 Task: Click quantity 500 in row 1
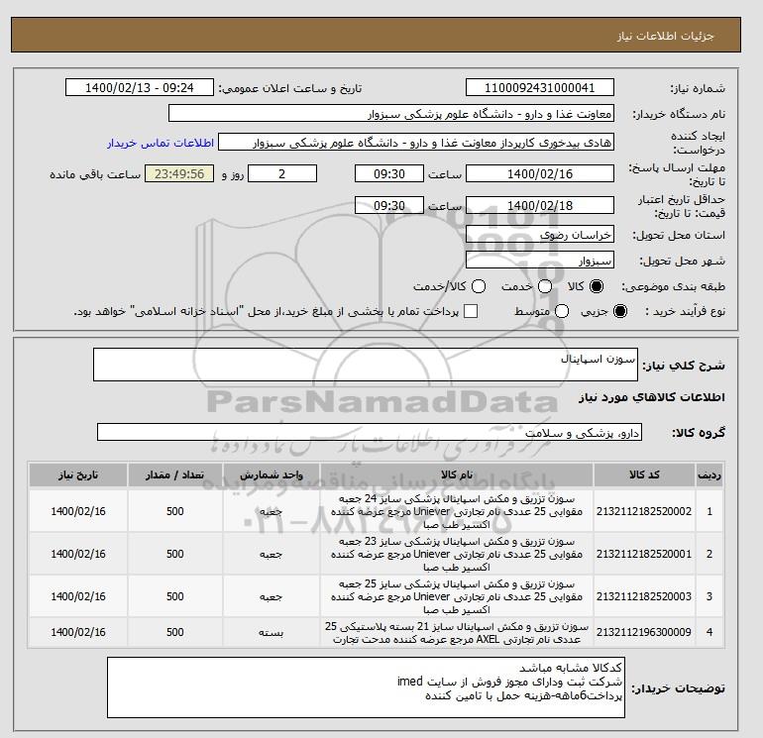pos(175,511)
